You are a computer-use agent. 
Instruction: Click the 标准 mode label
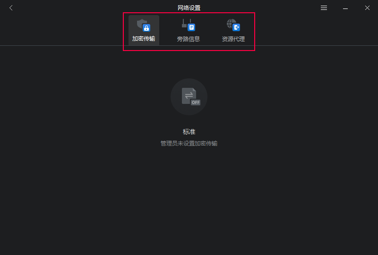189,132
